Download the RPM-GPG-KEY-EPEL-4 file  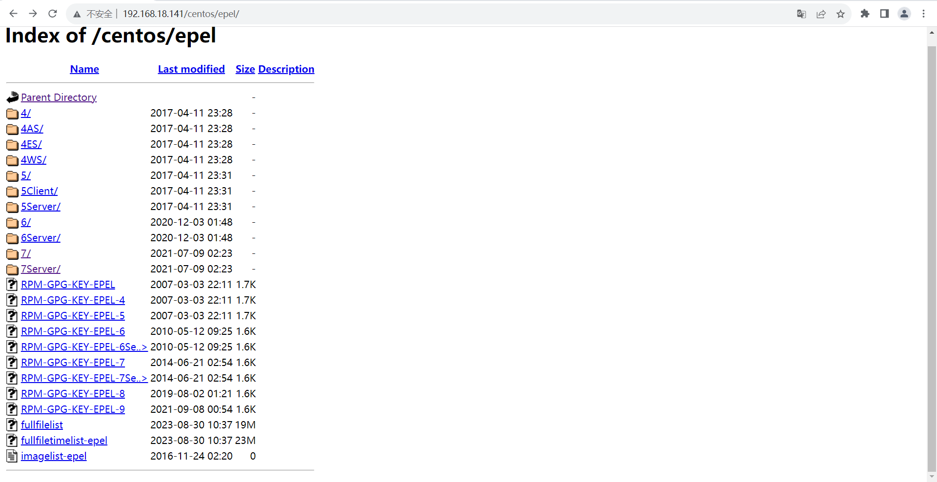pos(73,300)
